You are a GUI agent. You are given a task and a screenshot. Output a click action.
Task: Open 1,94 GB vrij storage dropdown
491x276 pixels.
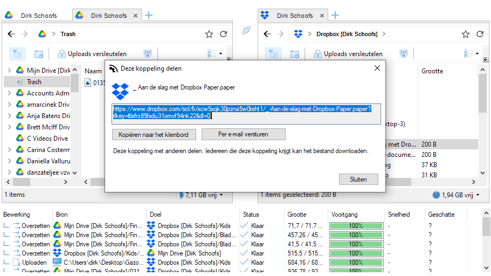[457, 195]
